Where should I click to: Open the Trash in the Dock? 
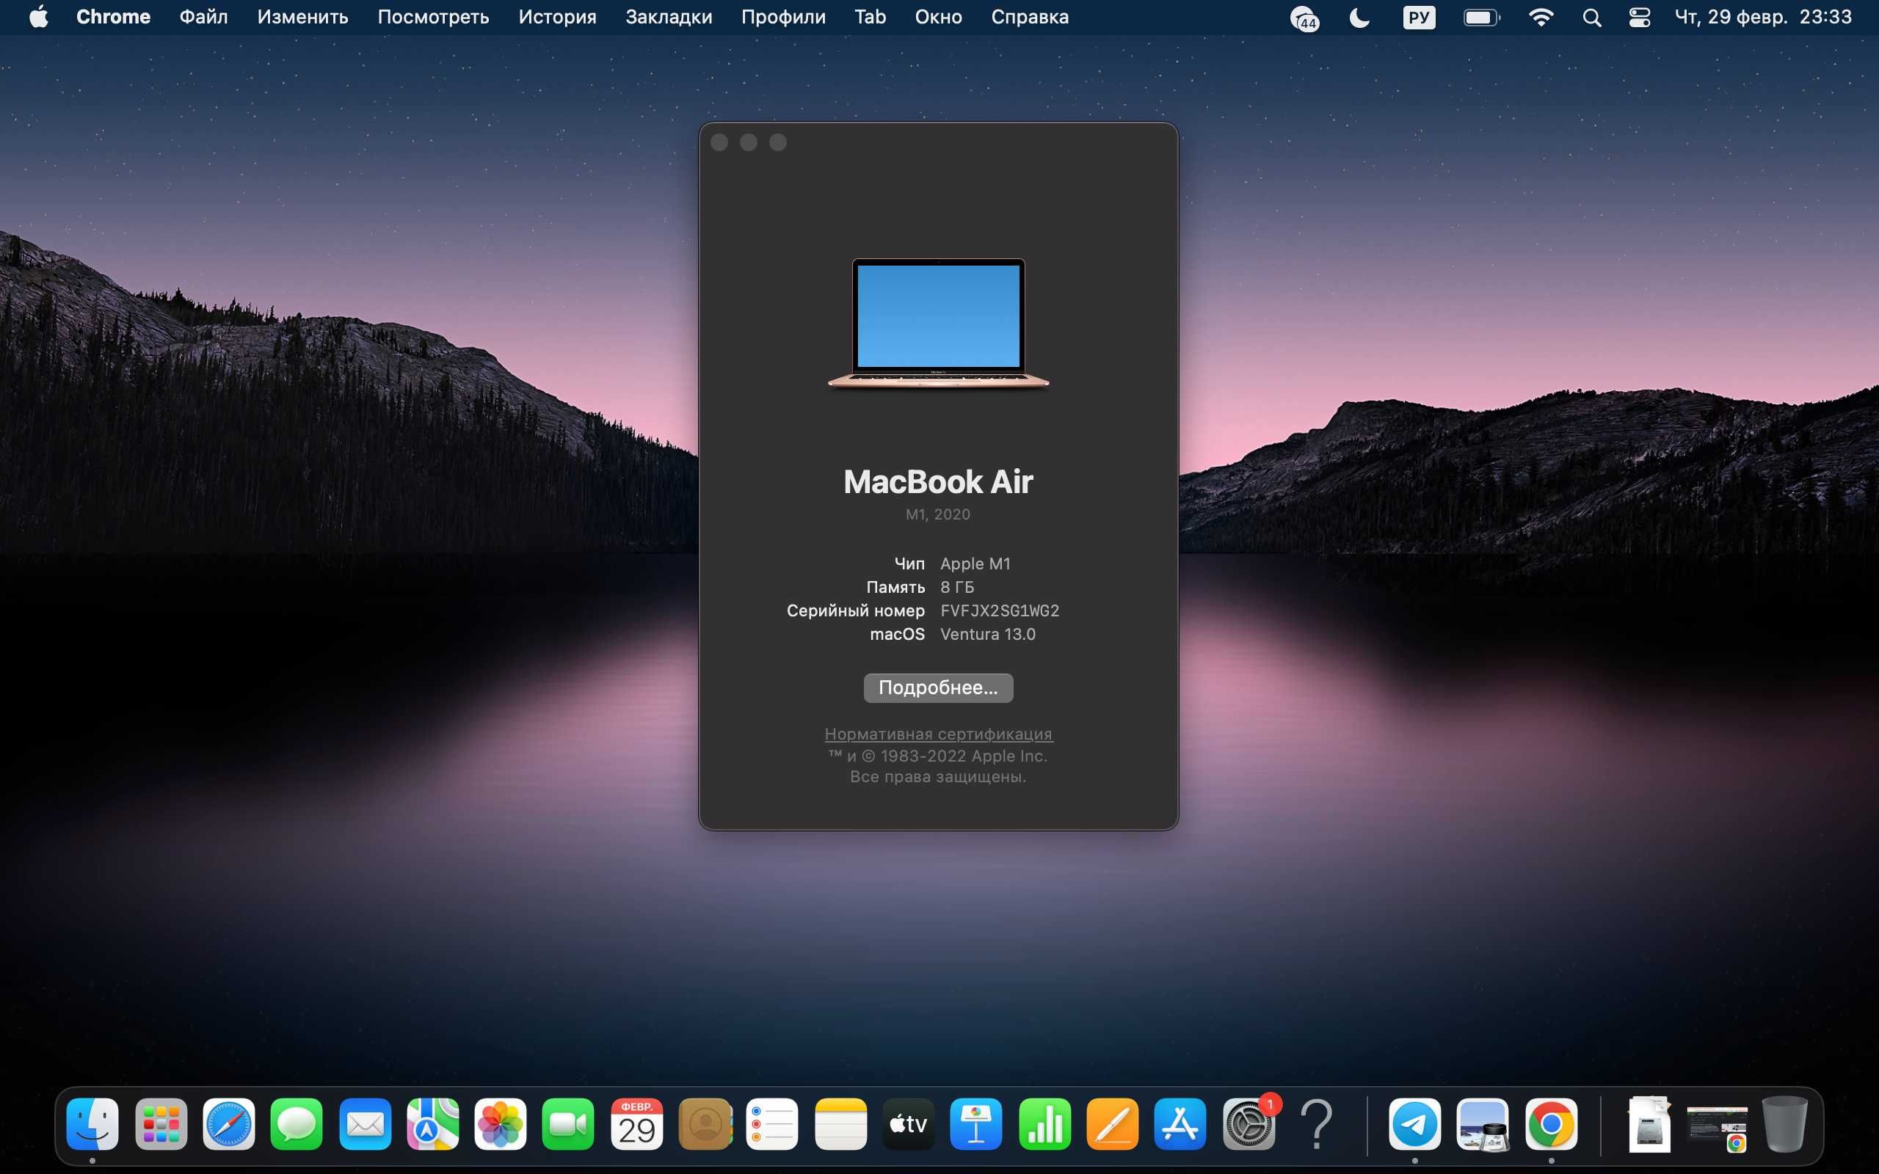[1784, 1123]
